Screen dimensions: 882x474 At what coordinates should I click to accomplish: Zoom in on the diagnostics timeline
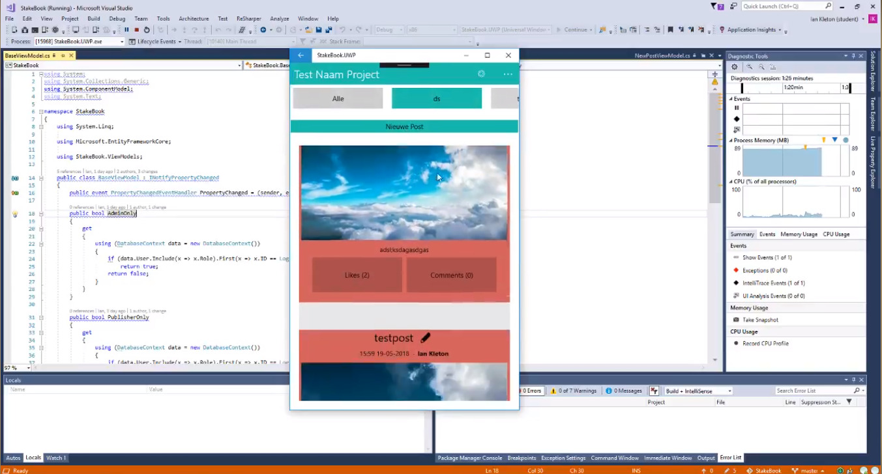[x=750, y=67]
